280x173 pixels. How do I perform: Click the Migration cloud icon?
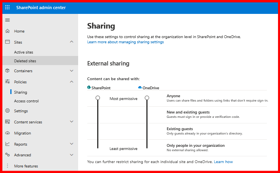point(8,133)
